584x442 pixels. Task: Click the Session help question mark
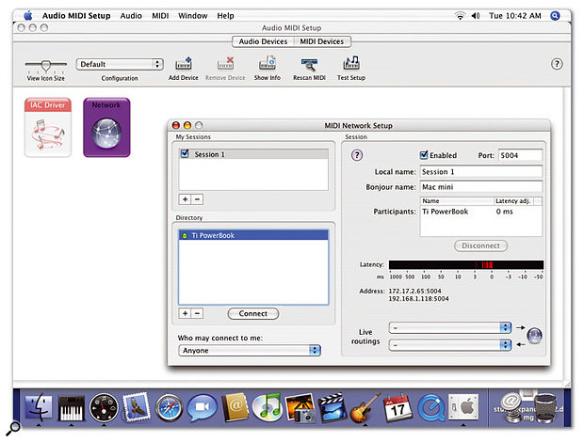(357, 155)
